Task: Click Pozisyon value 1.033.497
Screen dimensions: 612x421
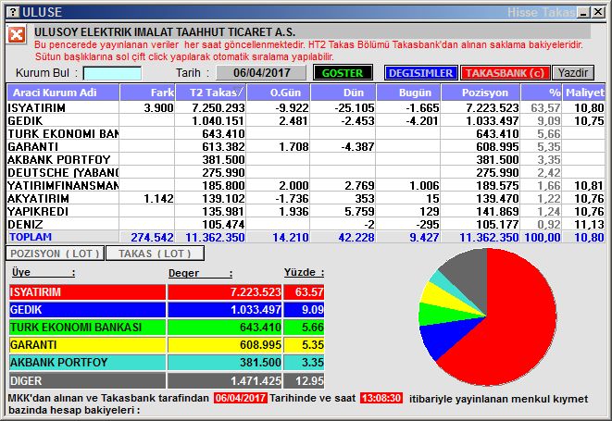Action: [x=493, y=120]
